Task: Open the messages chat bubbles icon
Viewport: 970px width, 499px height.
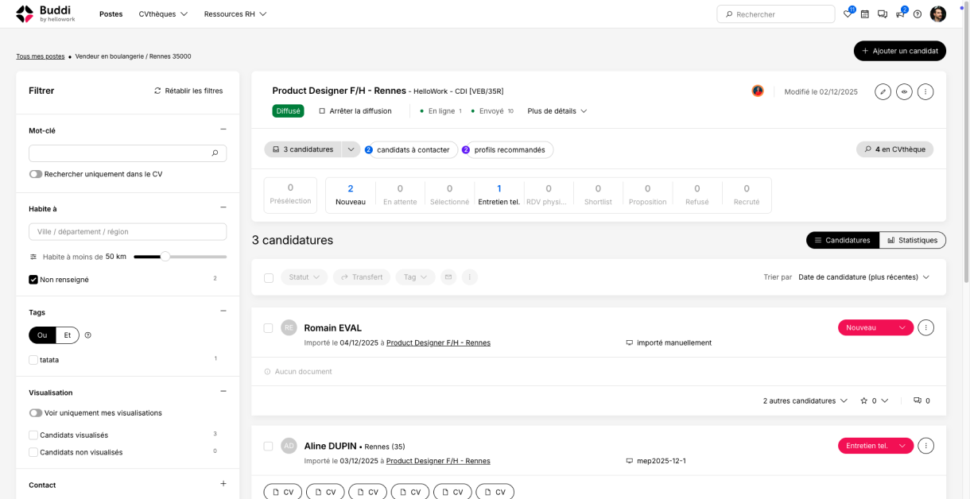Action: [883, 14]
